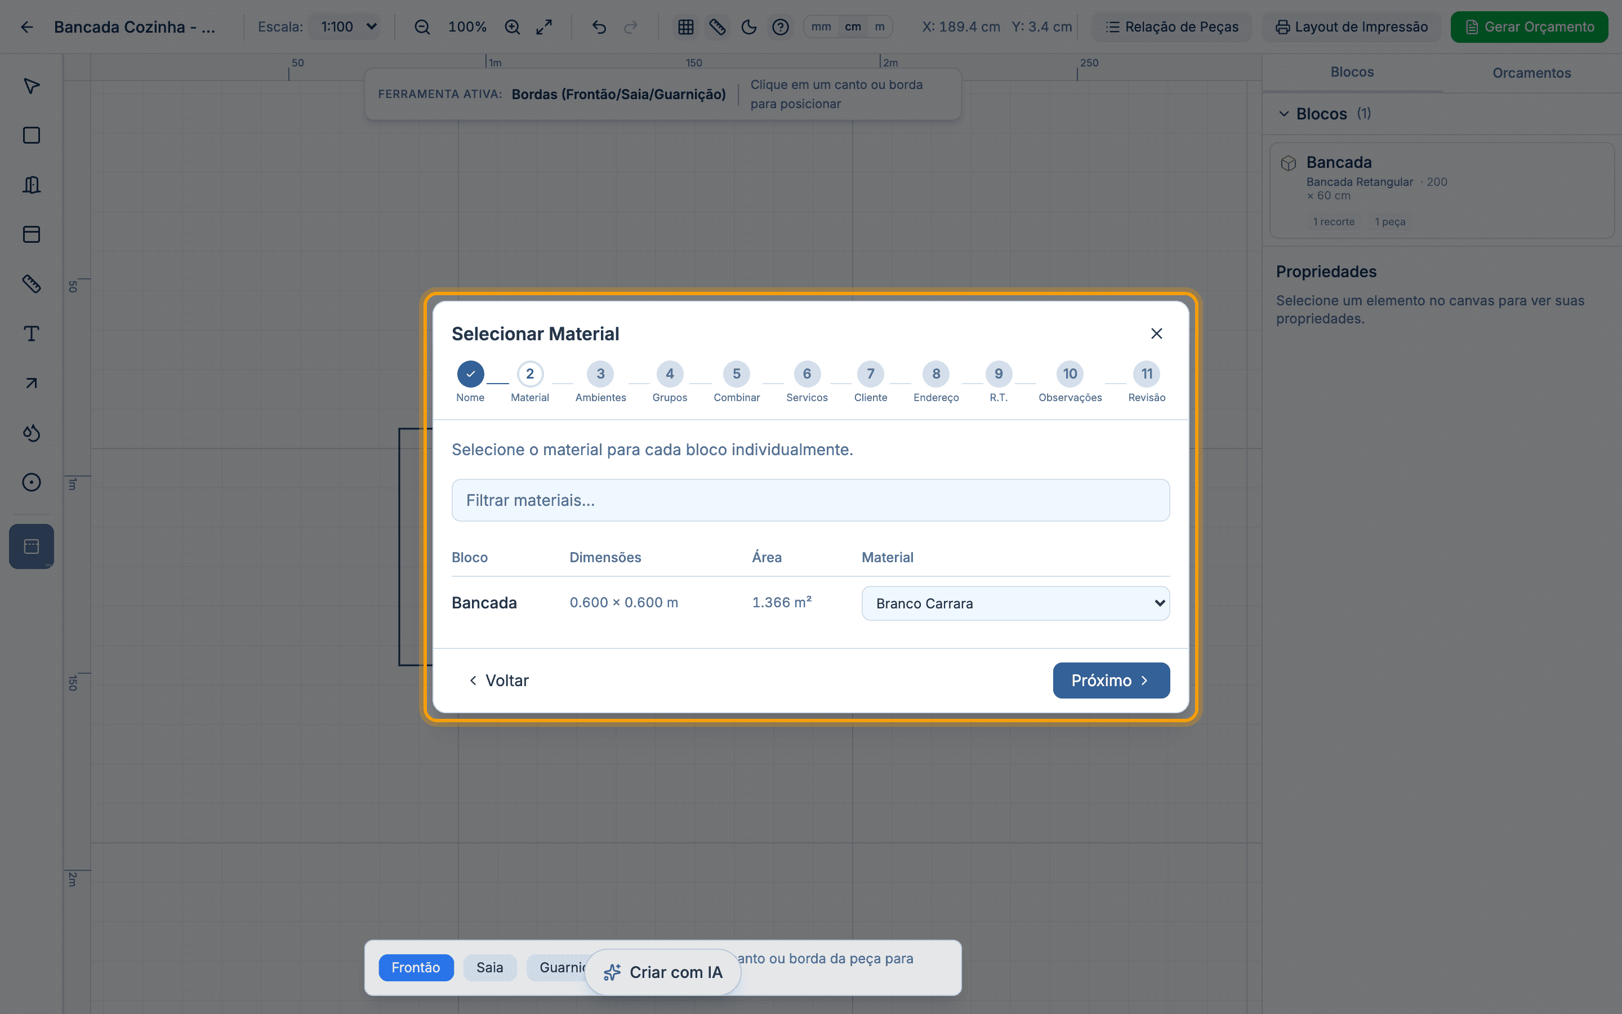Open Relação de Peças list
The width and height of the screenshot is (1622, 1014).
[1171, 27]
